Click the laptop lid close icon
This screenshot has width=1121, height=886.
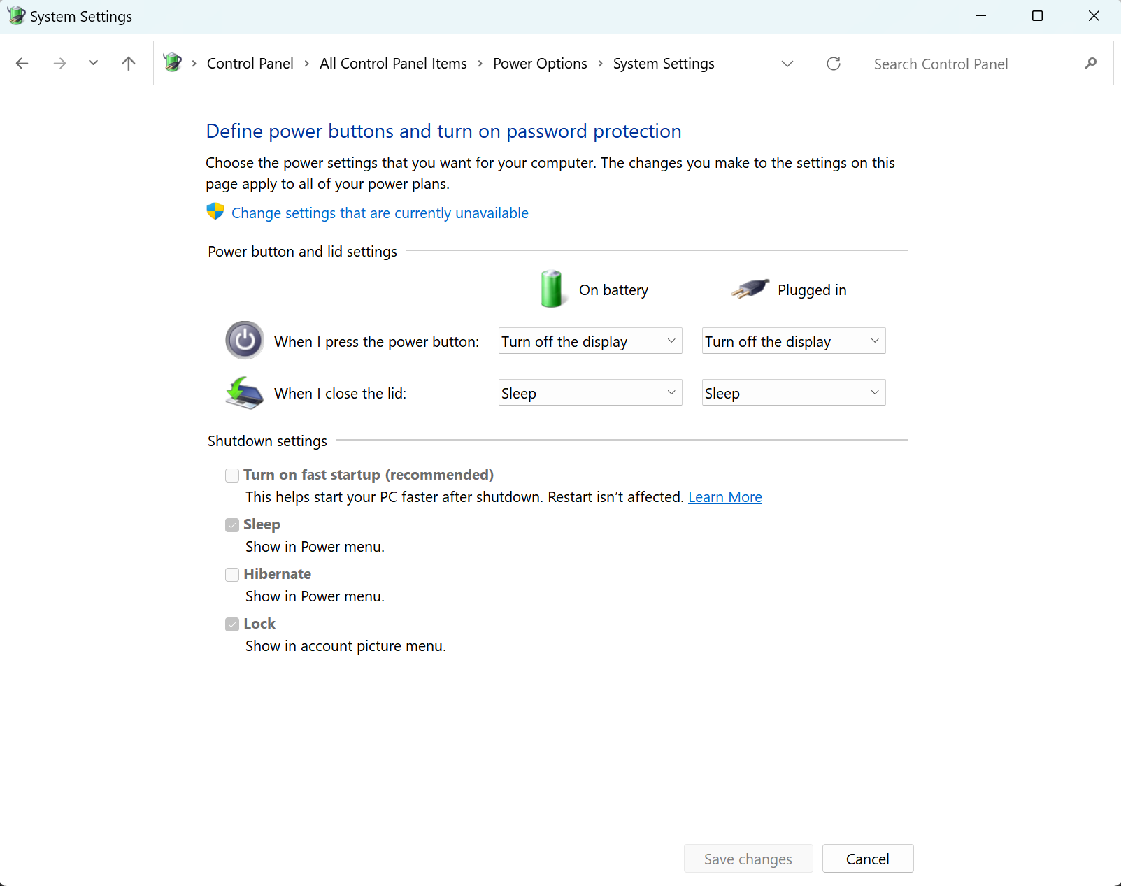coord(245,392)
